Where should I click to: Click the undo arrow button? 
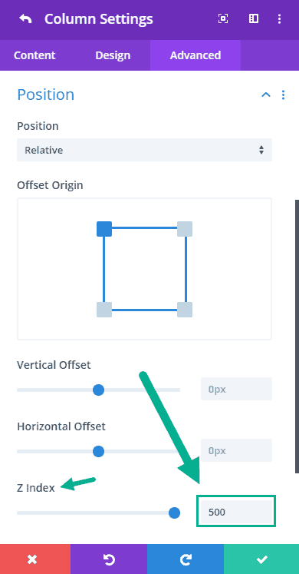pyautogui.click(x=109, y=559)
